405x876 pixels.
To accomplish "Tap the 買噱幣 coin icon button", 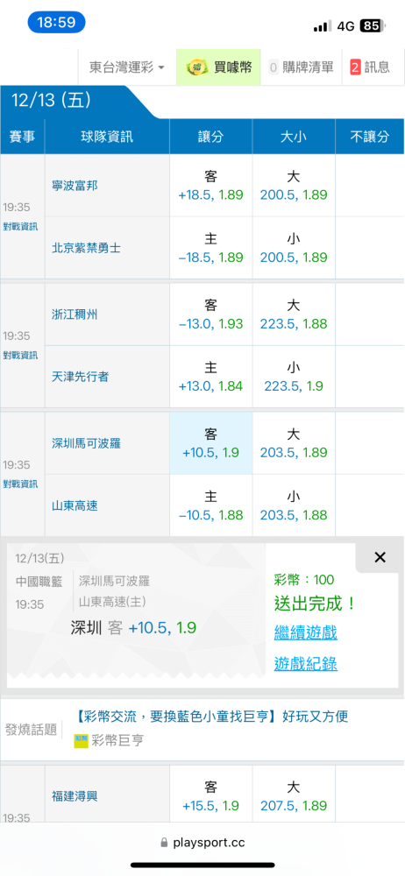I will 219,67.
